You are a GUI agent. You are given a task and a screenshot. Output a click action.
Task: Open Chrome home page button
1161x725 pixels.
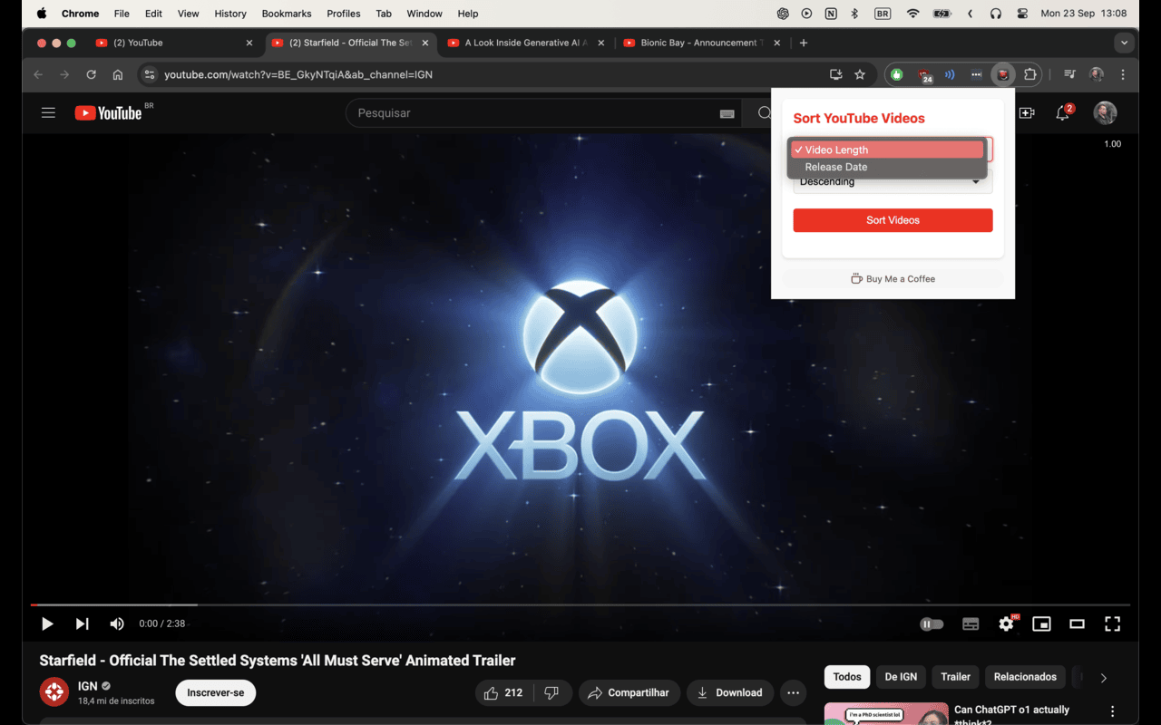(x=118, y=74)
